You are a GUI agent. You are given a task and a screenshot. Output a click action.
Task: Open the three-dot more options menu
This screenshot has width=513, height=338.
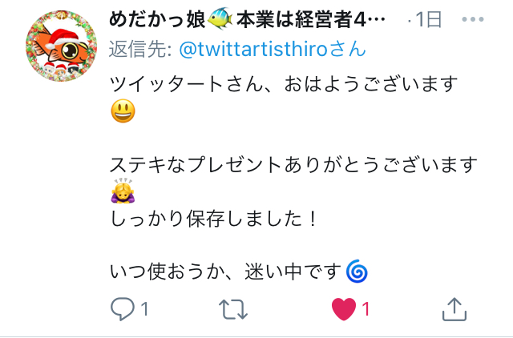point(472,19)
